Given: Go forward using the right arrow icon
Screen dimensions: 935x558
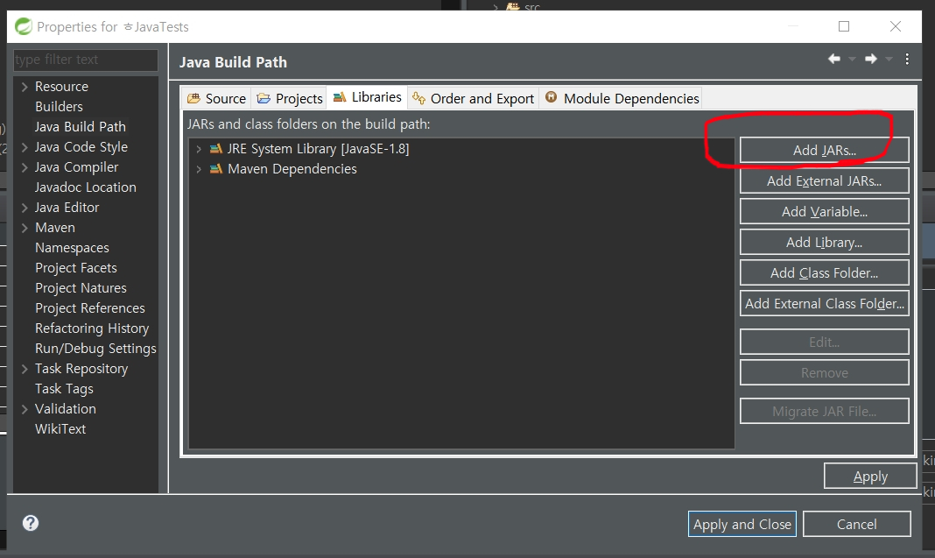Looking at the screenshot, I should [x=871, y=59].
